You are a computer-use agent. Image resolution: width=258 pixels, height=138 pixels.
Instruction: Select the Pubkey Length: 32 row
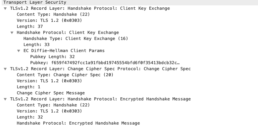click(52, 57)
